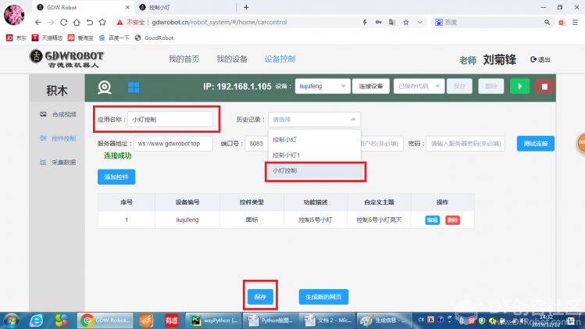Click the 连接设备 button

pyautogui.click(x=371, y=86)
